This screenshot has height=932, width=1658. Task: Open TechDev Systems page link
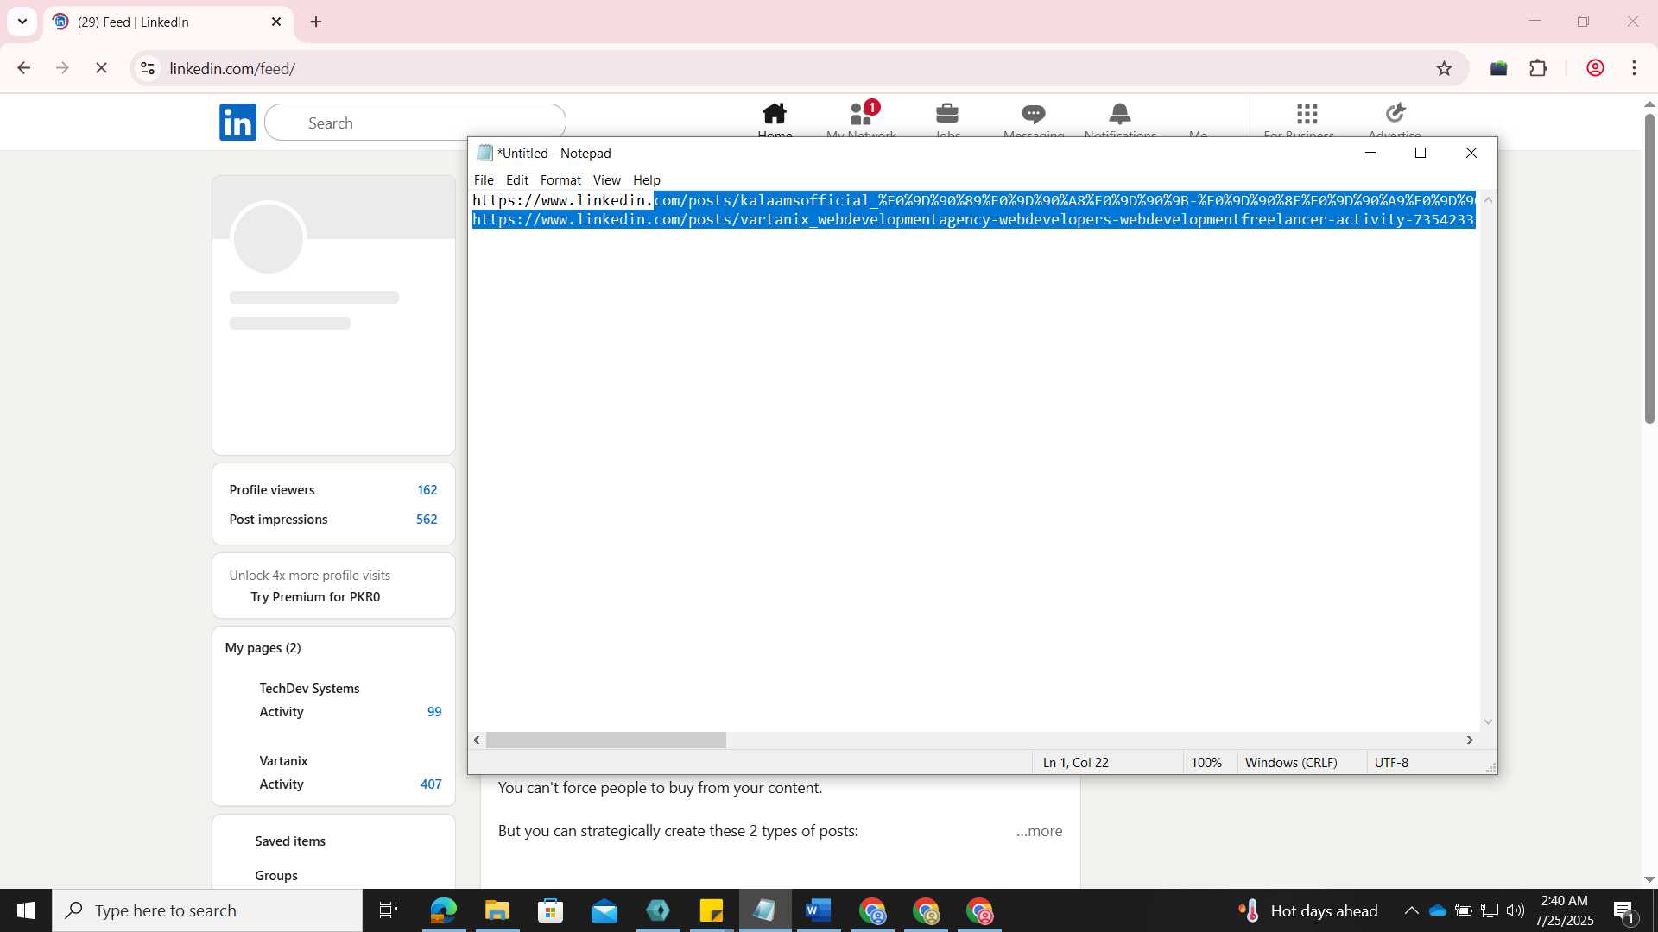[309, 688]
